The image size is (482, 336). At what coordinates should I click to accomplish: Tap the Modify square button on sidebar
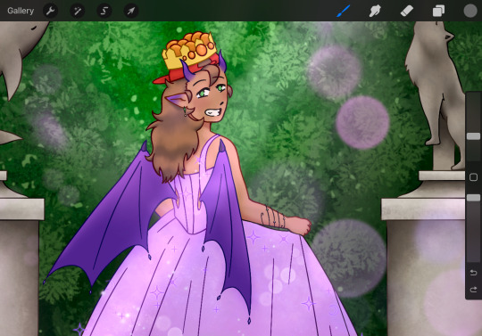(x=473, y=177)
